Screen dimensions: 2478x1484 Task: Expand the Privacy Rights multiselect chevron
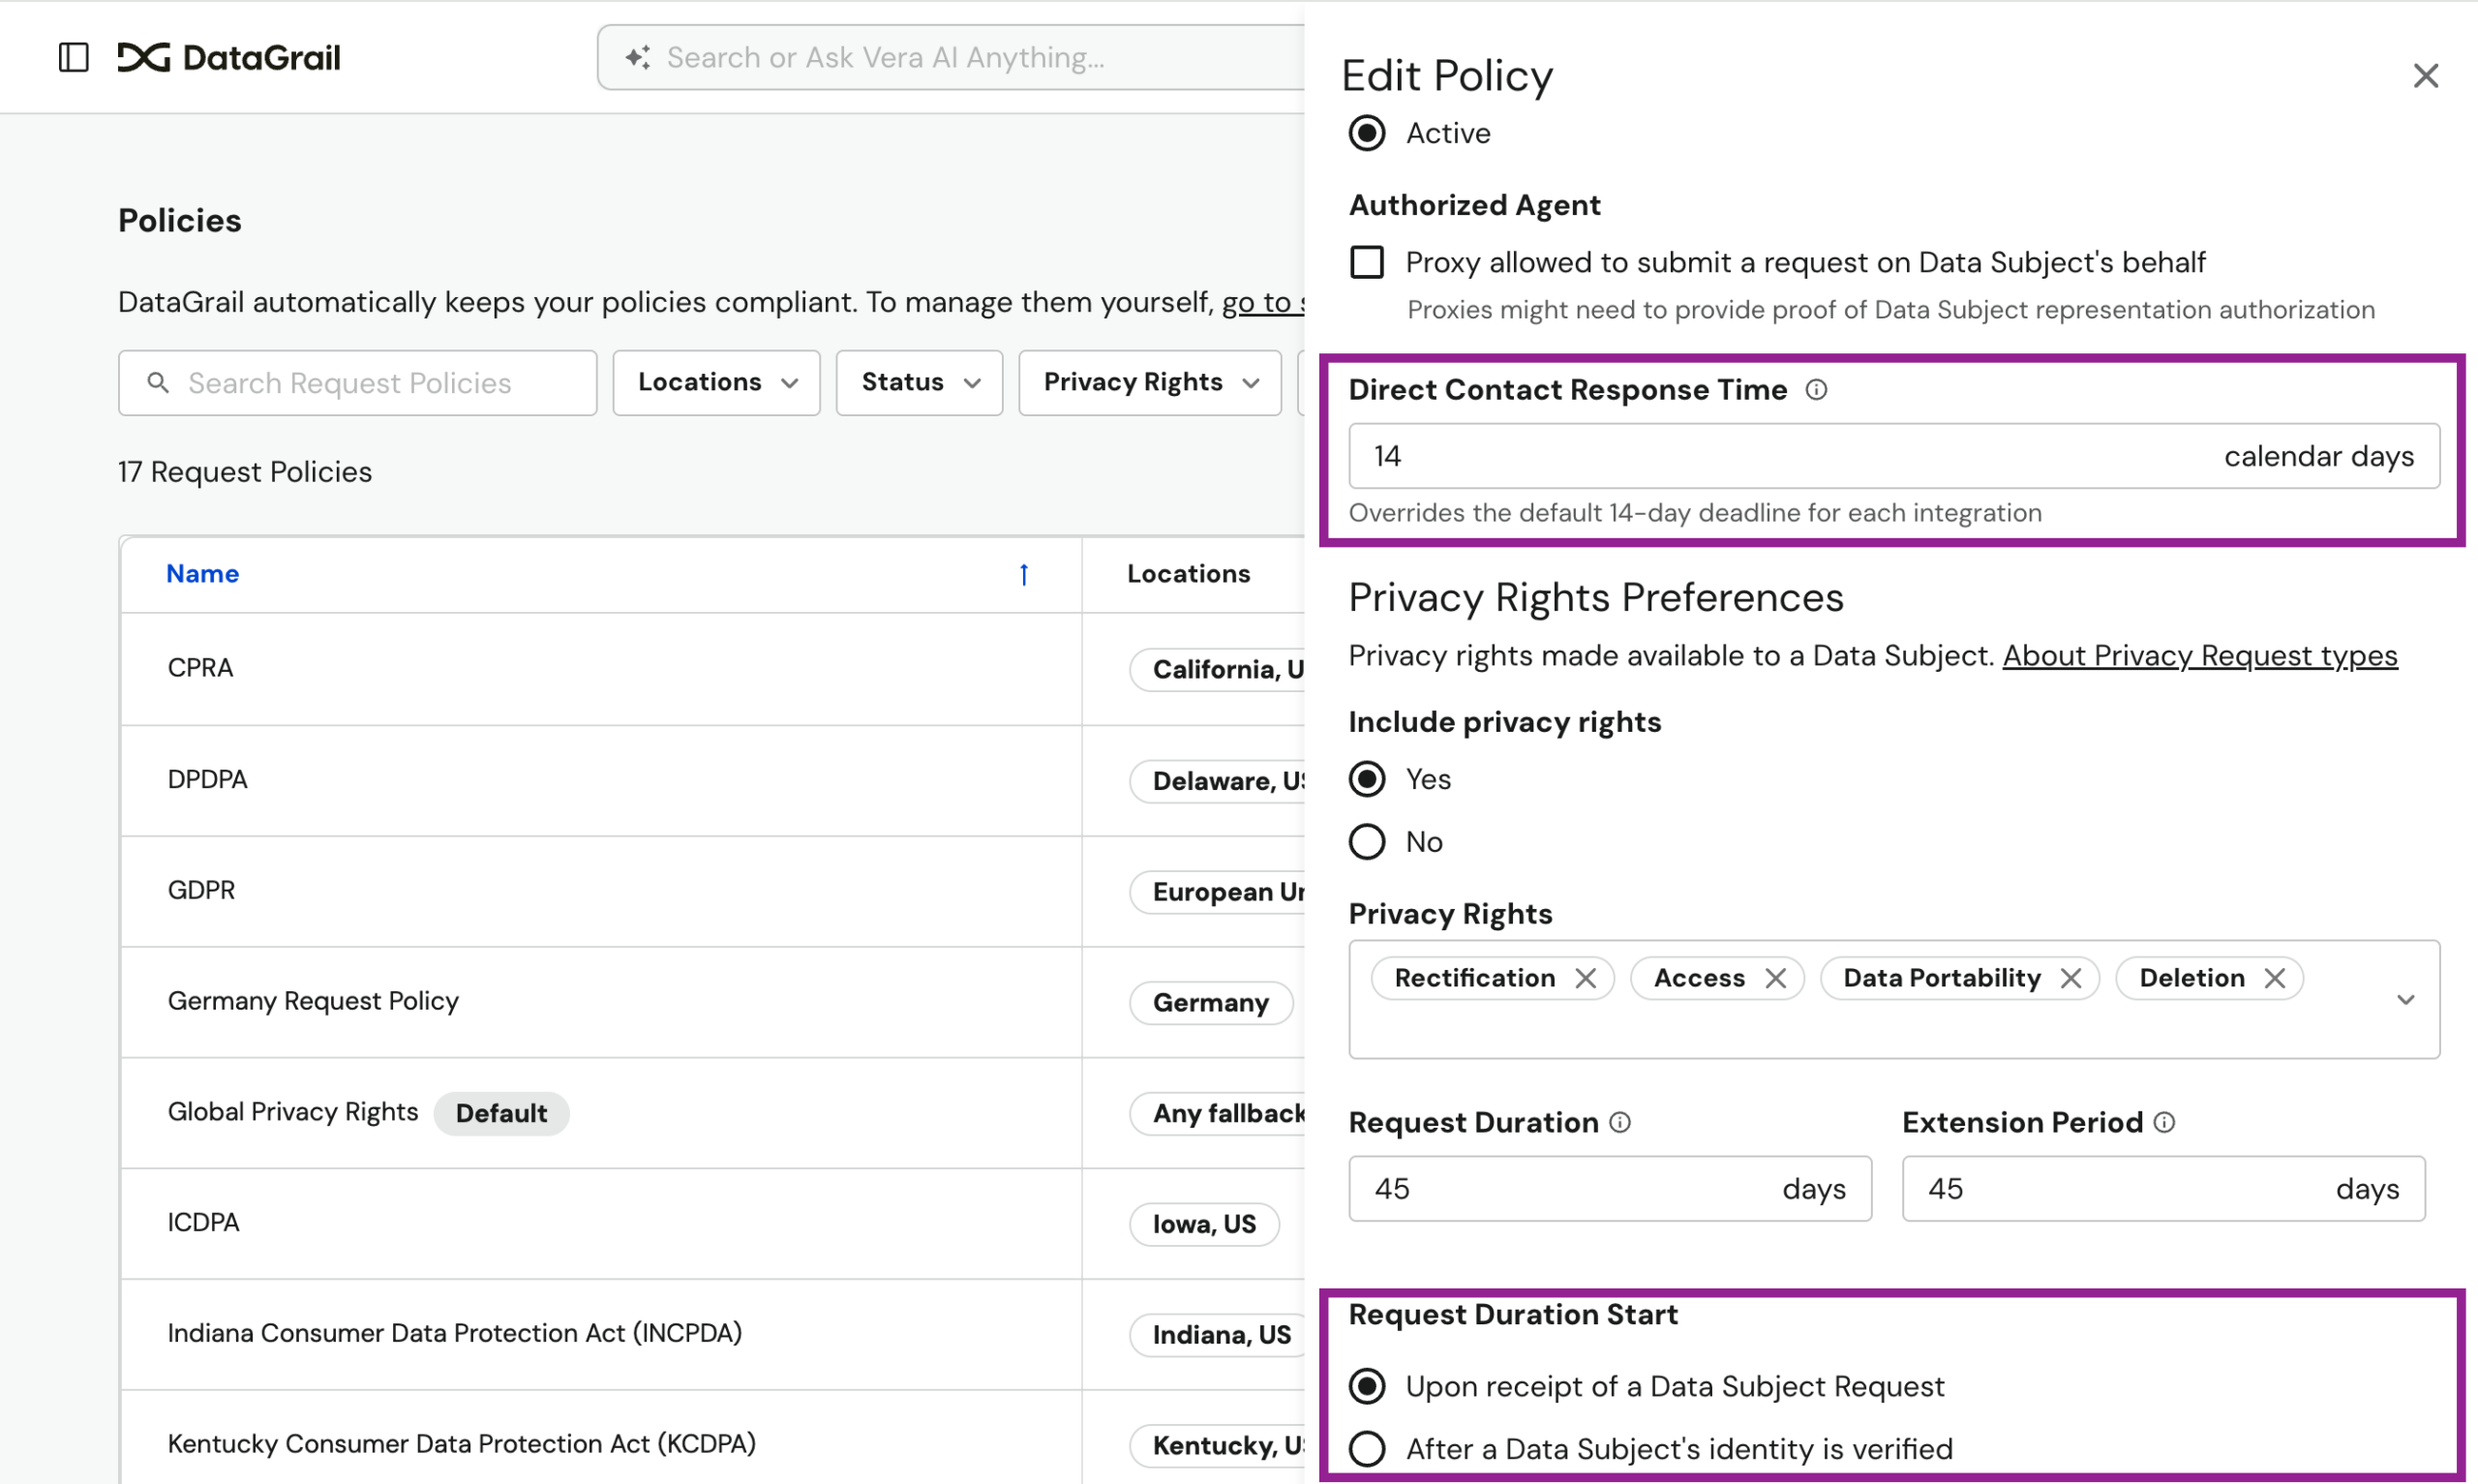(2405, 999)
